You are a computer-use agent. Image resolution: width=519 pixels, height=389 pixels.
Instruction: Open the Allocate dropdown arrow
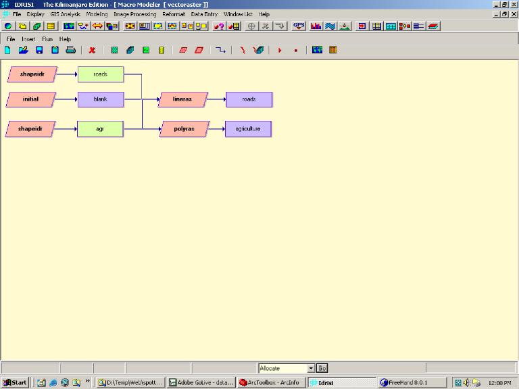[x=311, y=368]
